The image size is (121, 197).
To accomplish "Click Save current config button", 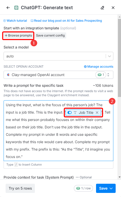I will pos(50,35).
